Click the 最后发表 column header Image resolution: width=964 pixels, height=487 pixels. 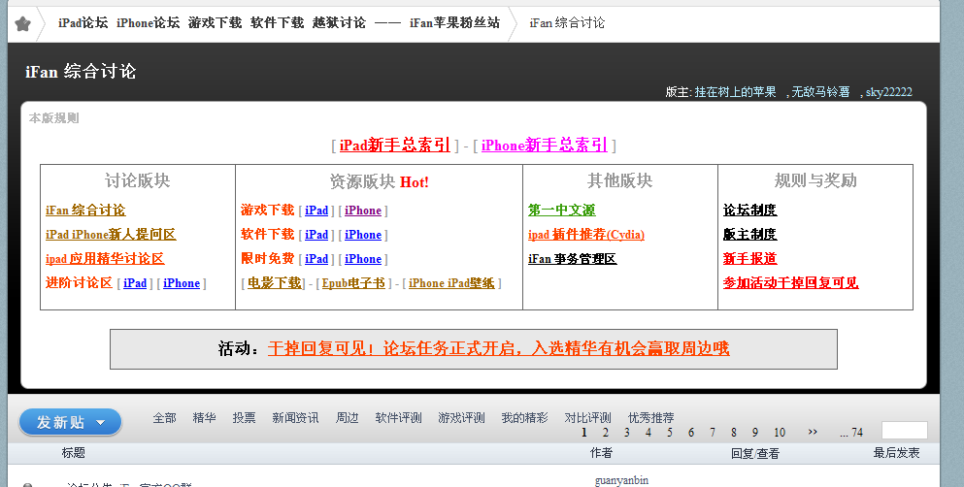pos(896,453)
